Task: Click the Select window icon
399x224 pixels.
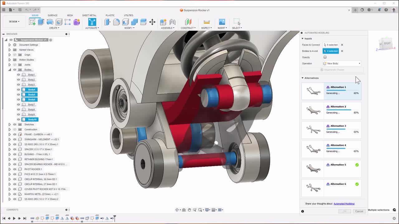Action: click(x=237, y=22)
